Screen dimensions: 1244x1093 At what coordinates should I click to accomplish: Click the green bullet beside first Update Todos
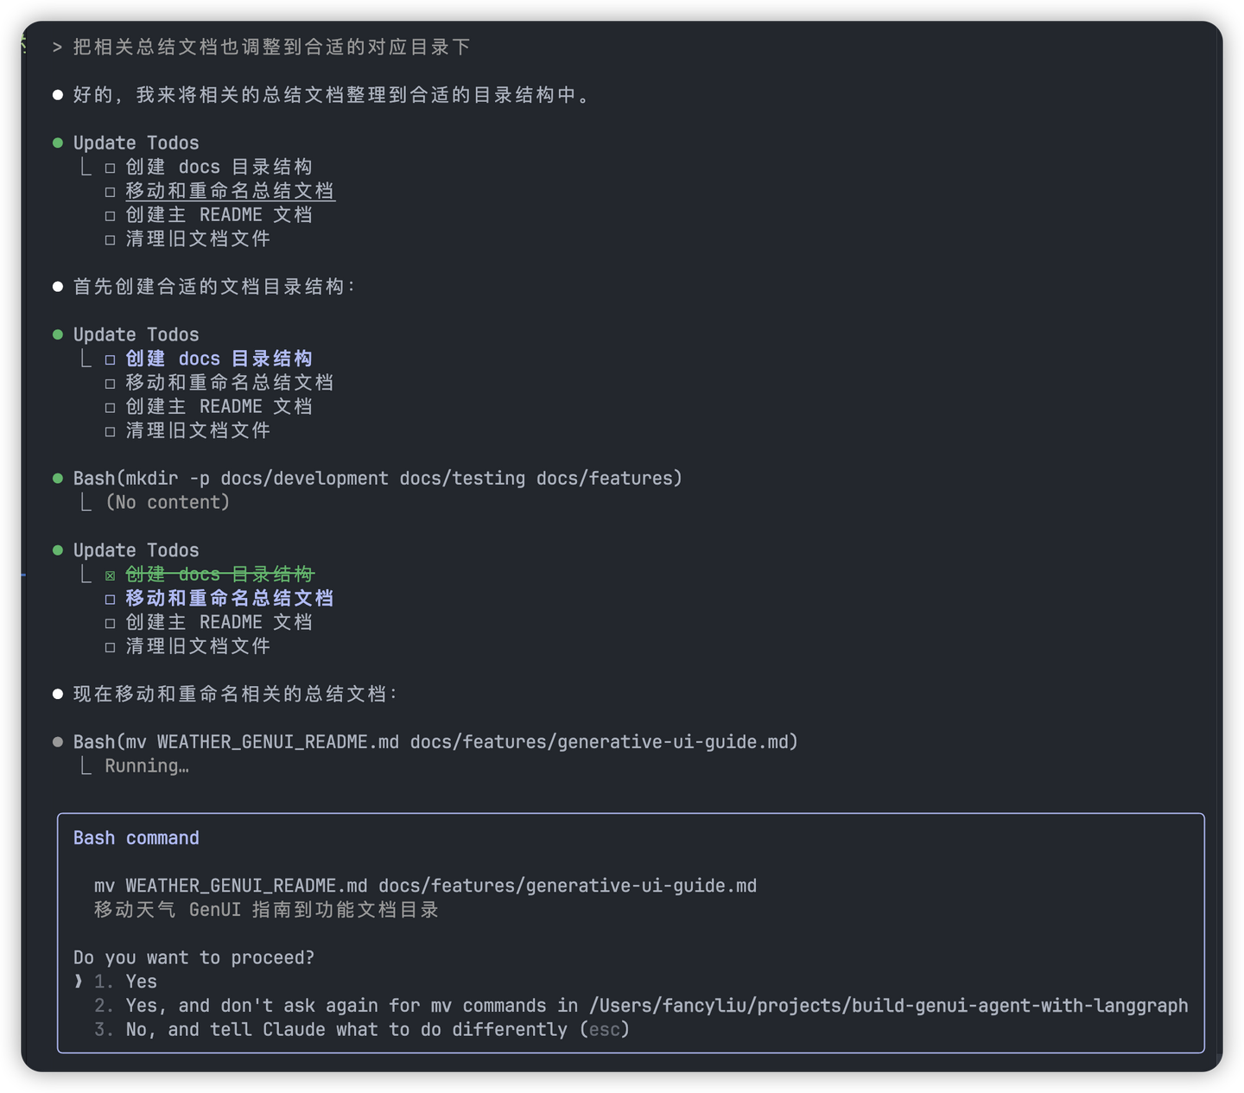click(58, 142)
